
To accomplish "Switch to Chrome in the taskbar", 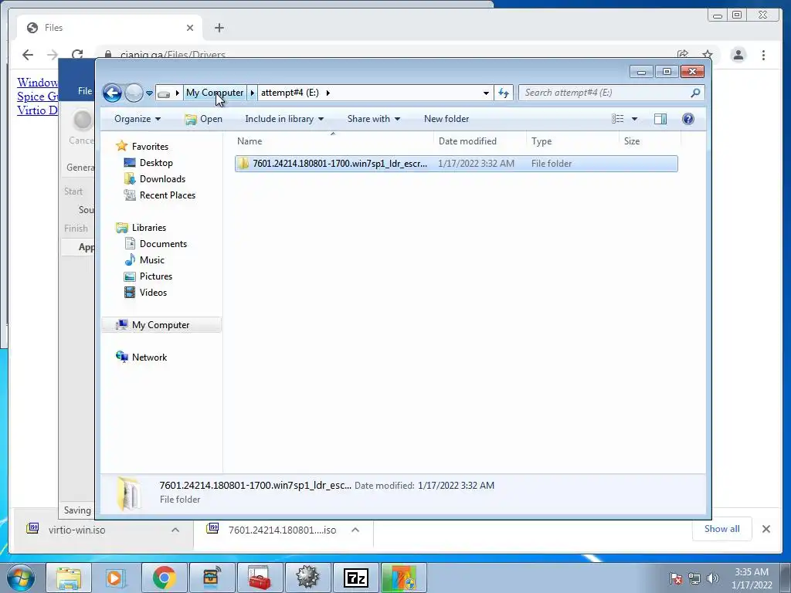I will [x=164, y=578].
